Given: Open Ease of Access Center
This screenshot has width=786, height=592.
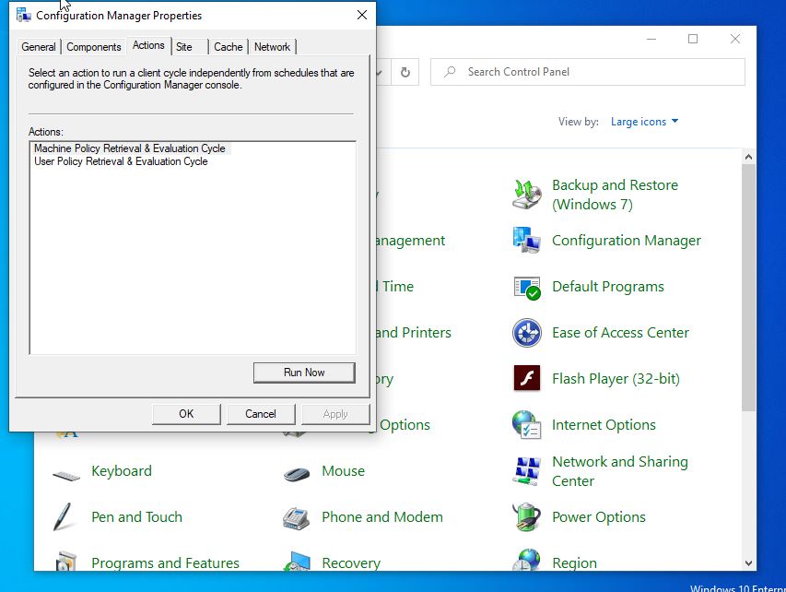Looking at the screenshot, I should pos(619,333).
